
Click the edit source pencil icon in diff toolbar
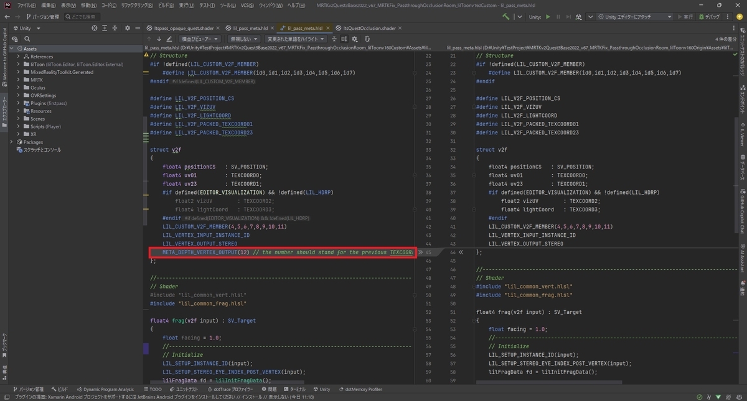pyautogui.click(x=169, y=39)
